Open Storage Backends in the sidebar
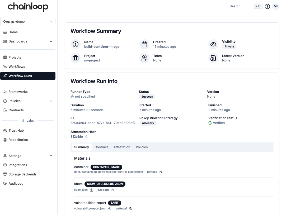Viewport: 282px width, 215px height. click(x=28, y=174)
